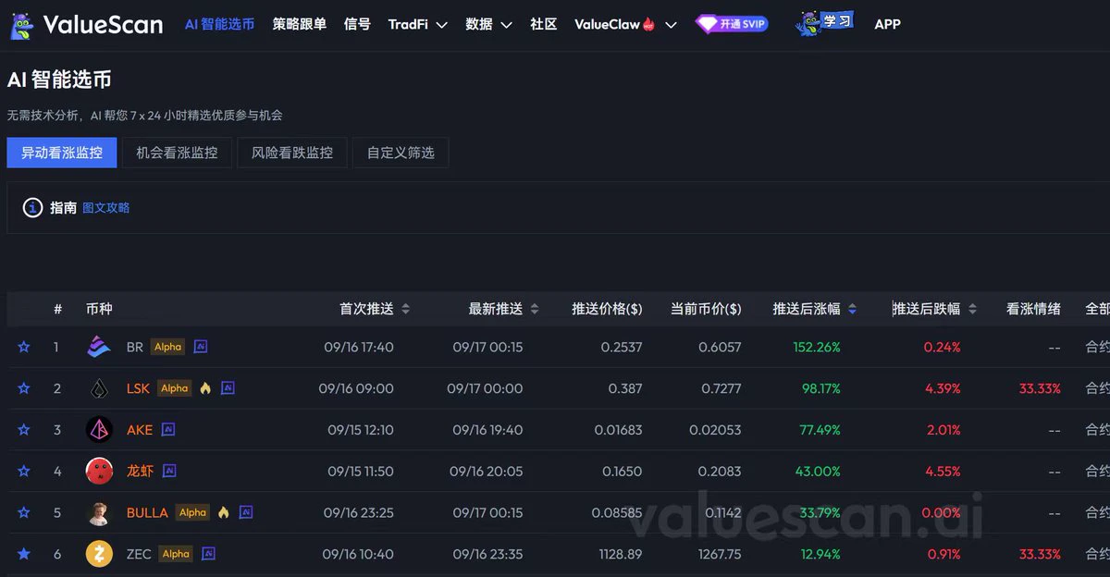
Task: Open the 图文攻略 guide link
Action: click(x=106, y=208)
